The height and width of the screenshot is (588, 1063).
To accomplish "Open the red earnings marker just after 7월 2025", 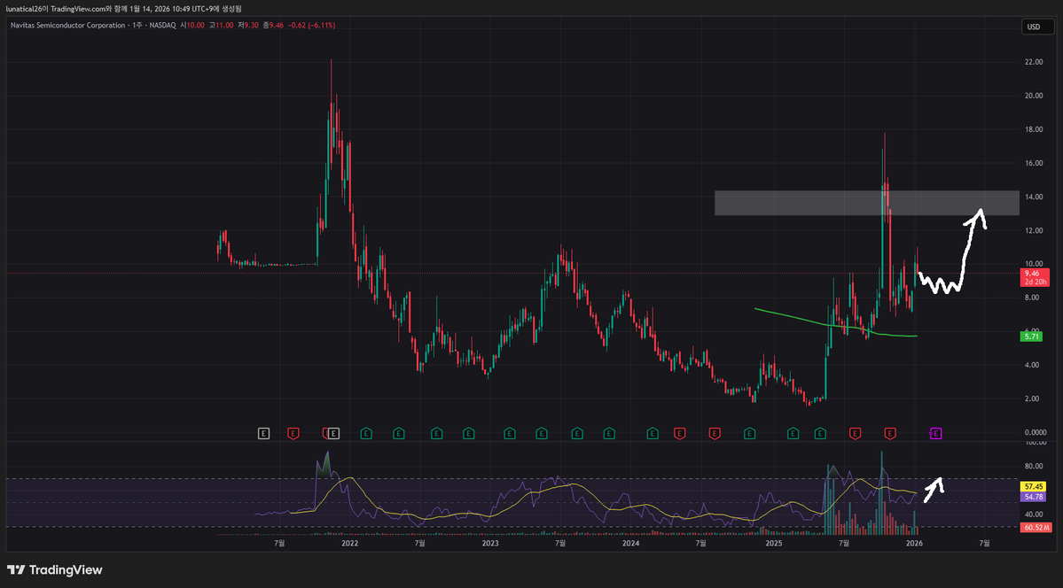I will click(x=856, y=434).
